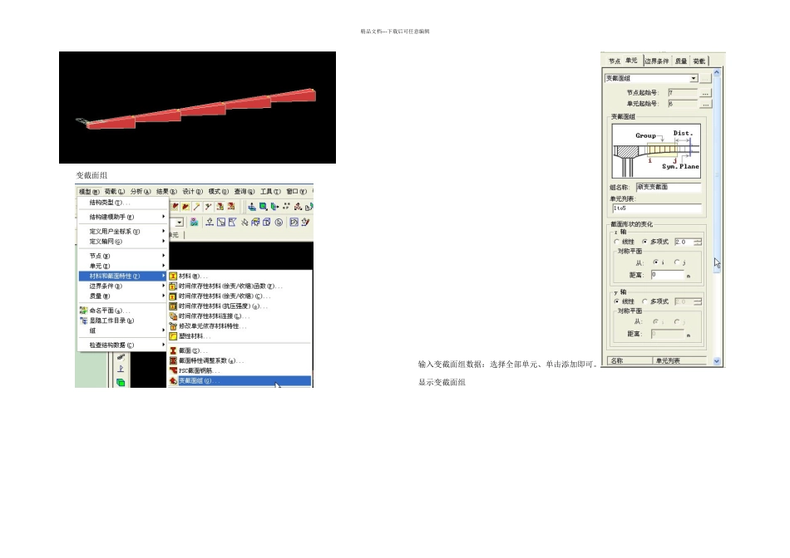The image size is (790, 558).
Task: Click the 材料 material icon
Action: [173, 277]
